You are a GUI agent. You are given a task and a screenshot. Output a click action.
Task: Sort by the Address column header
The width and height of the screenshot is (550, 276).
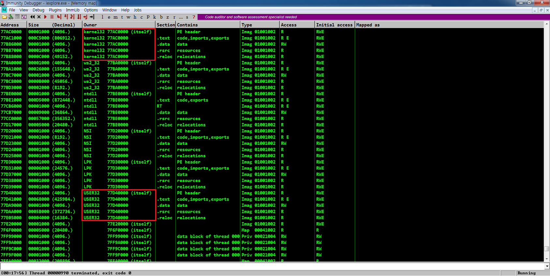click(14, 25)
